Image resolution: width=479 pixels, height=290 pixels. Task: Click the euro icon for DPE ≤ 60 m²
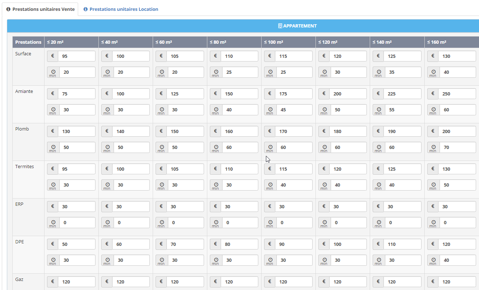tap(161, 244)
